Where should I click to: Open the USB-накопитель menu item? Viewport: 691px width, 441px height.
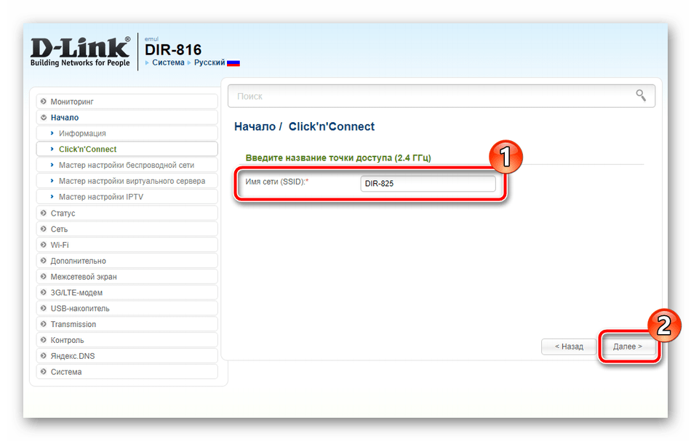click(127, 308)
